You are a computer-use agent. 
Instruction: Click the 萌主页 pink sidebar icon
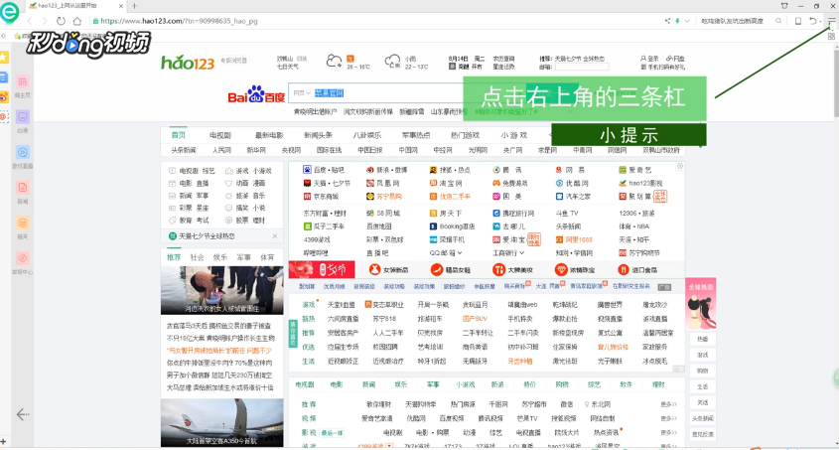click(23, 81)
